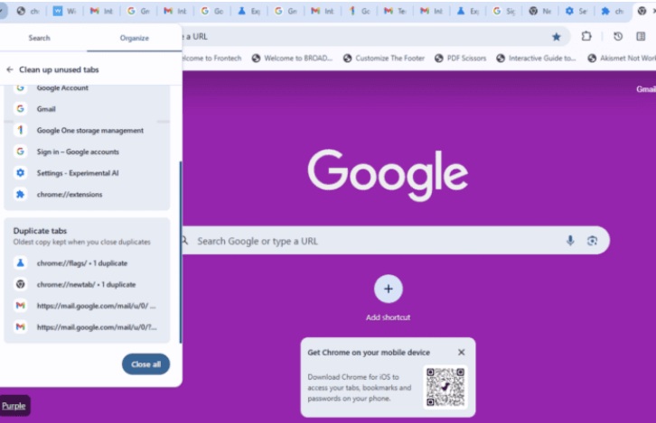Click the 'Add shortcut' label
656x423 pixels.
[388, 317]
